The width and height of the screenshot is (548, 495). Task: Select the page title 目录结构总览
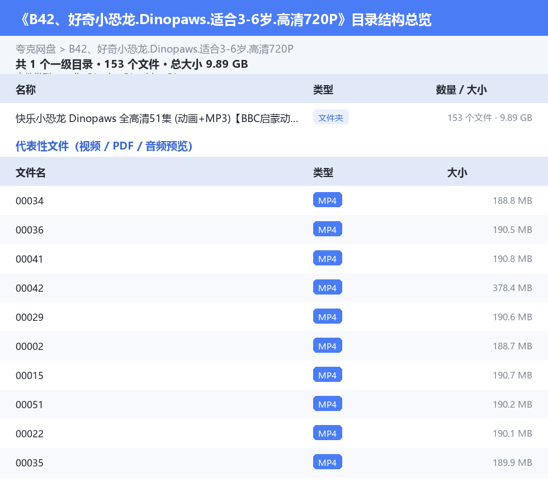tap(391, 20)
